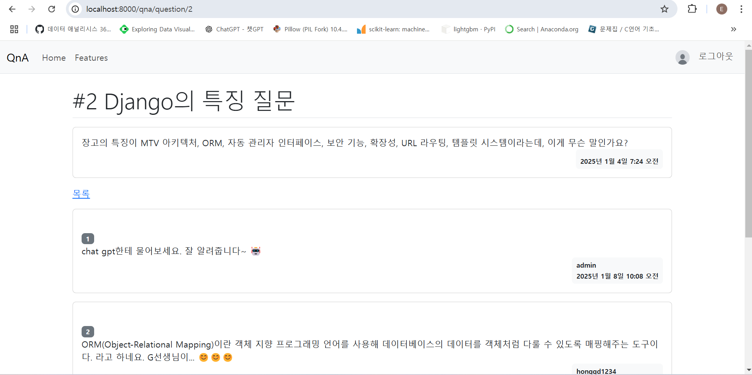This screenshot has height=375, width=752.
Task: Bookmark this page with the star icon
Action: (664, 9)
